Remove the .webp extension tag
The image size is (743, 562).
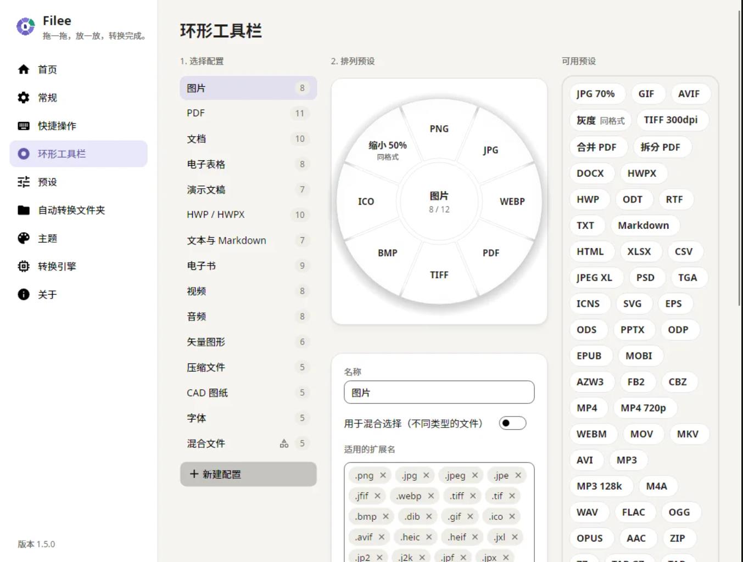click(431, 496)
